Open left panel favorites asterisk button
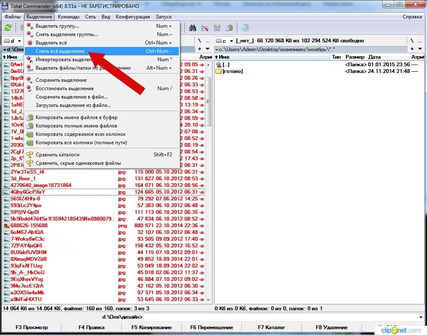The width and height of the screenshot is (427, 335). [199, 49]
